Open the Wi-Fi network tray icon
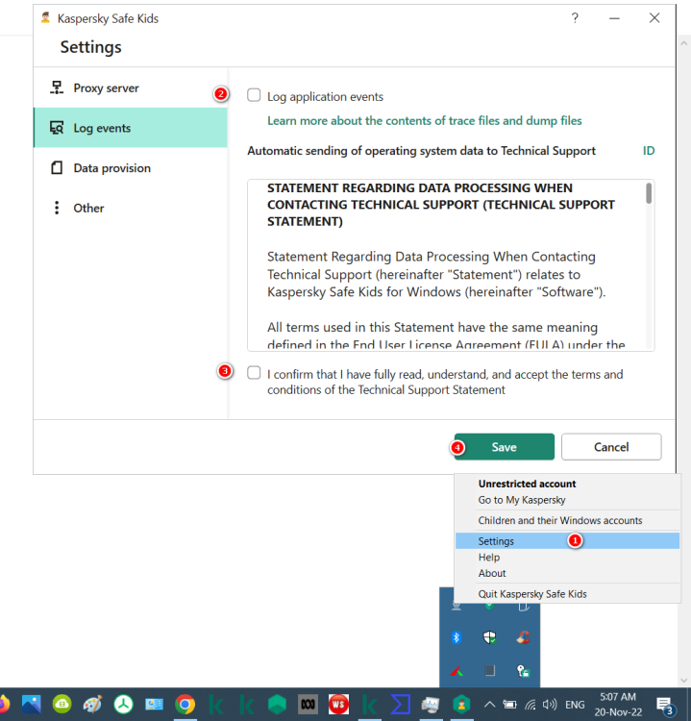 531,705
